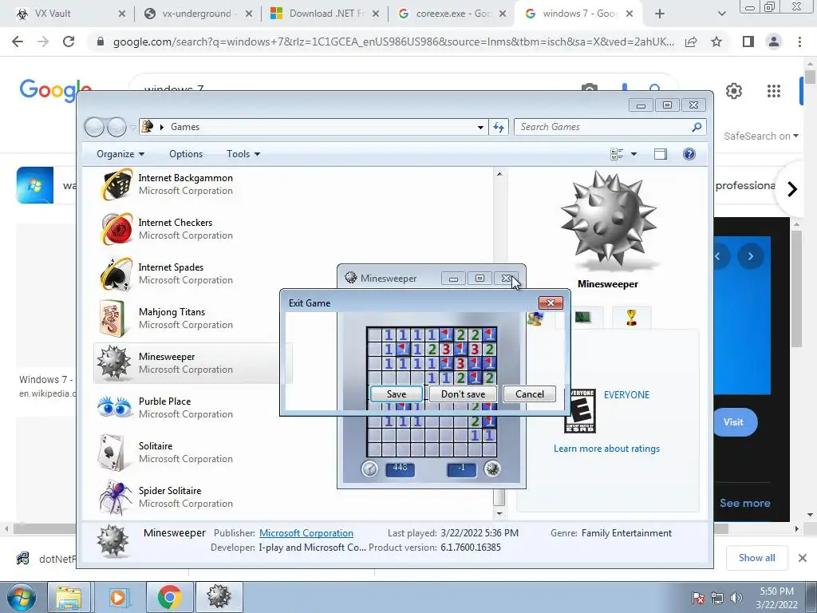The image size is (817, 613).
Task: Click Visit button in Google image panel
Action: pyautogui.click(x=734, y=422)
